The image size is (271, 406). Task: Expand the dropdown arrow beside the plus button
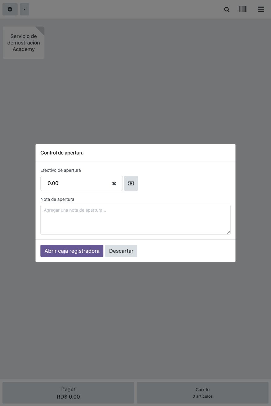point(25,9)
